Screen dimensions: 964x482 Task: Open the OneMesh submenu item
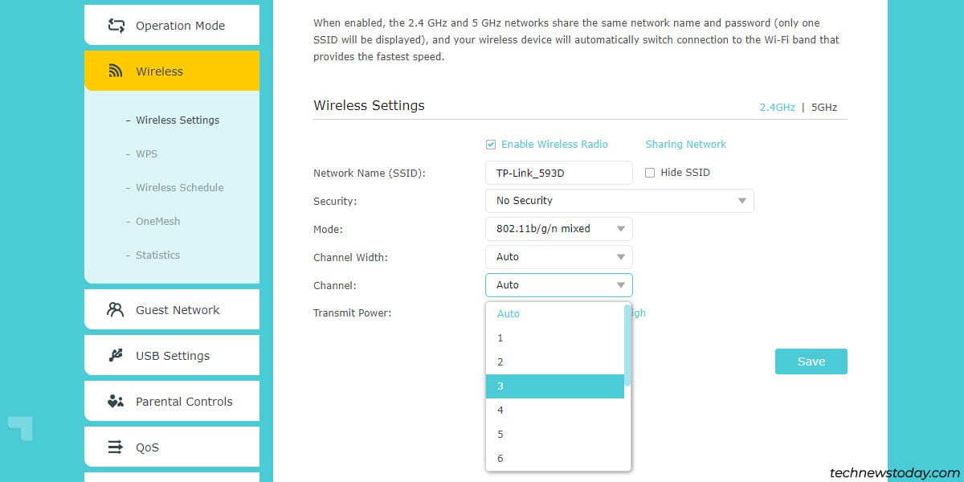click(x=158, y=222)
